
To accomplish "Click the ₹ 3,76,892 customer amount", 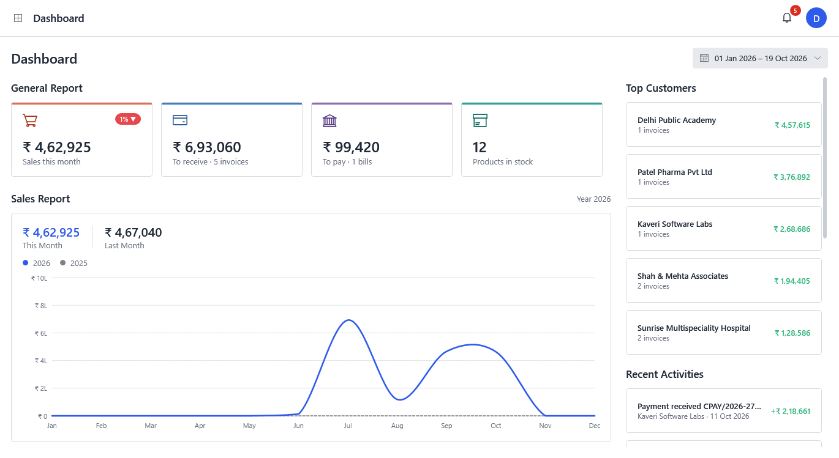I will [x=792, y=177].
